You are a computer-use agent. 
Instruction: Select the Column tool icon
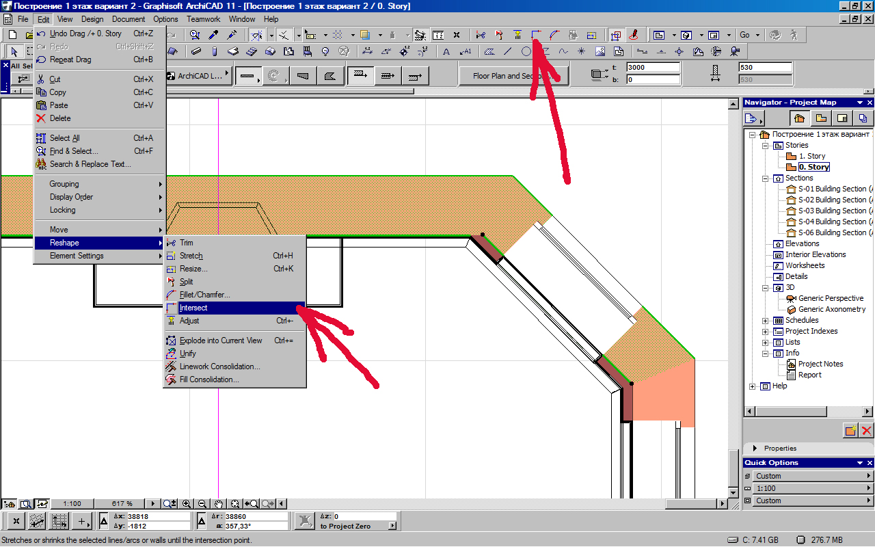tap(215, 51)
